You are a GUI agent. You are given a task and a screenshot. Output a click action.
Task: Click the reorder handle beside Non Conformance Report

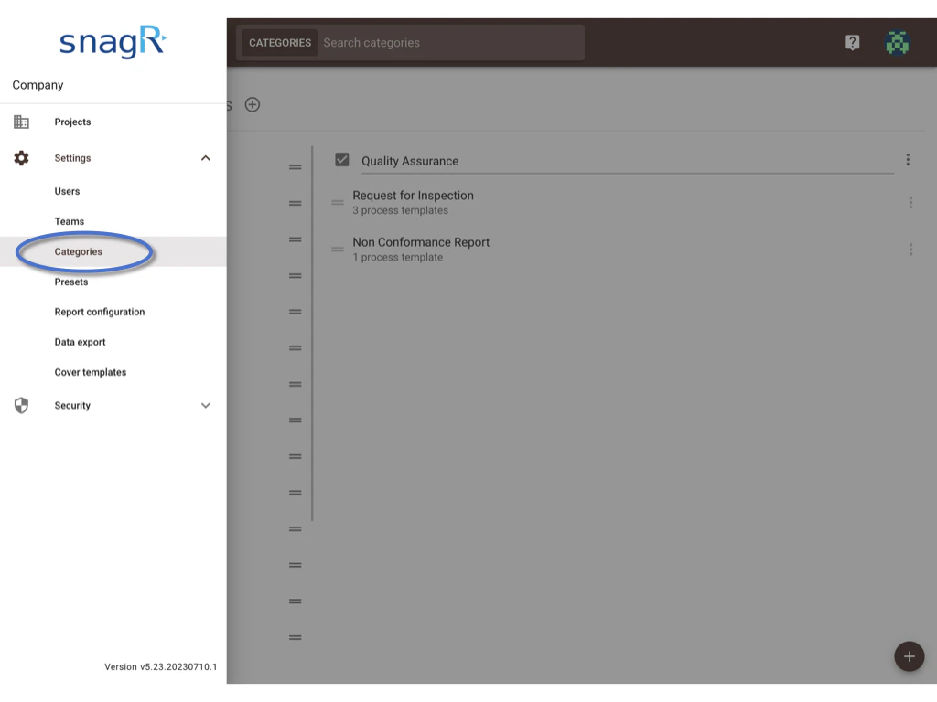[339, 249]
